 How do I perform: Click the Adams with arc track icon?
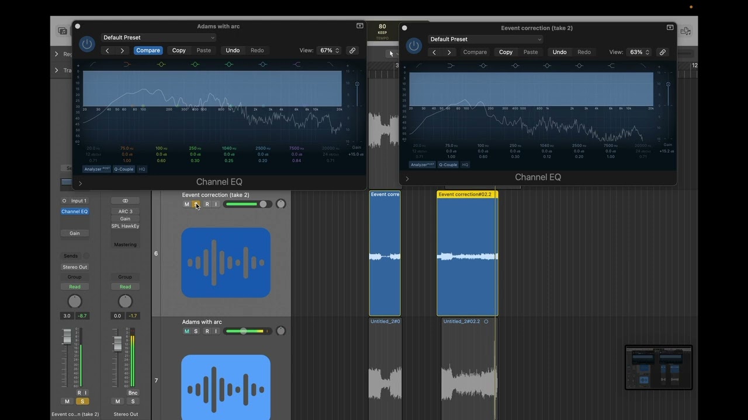(x=226, y=387)
